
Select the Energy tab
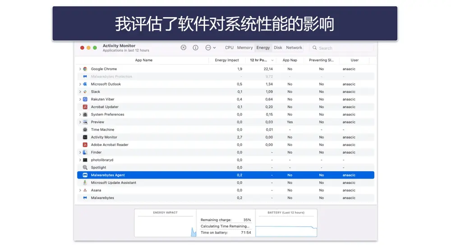coord(263,48)
